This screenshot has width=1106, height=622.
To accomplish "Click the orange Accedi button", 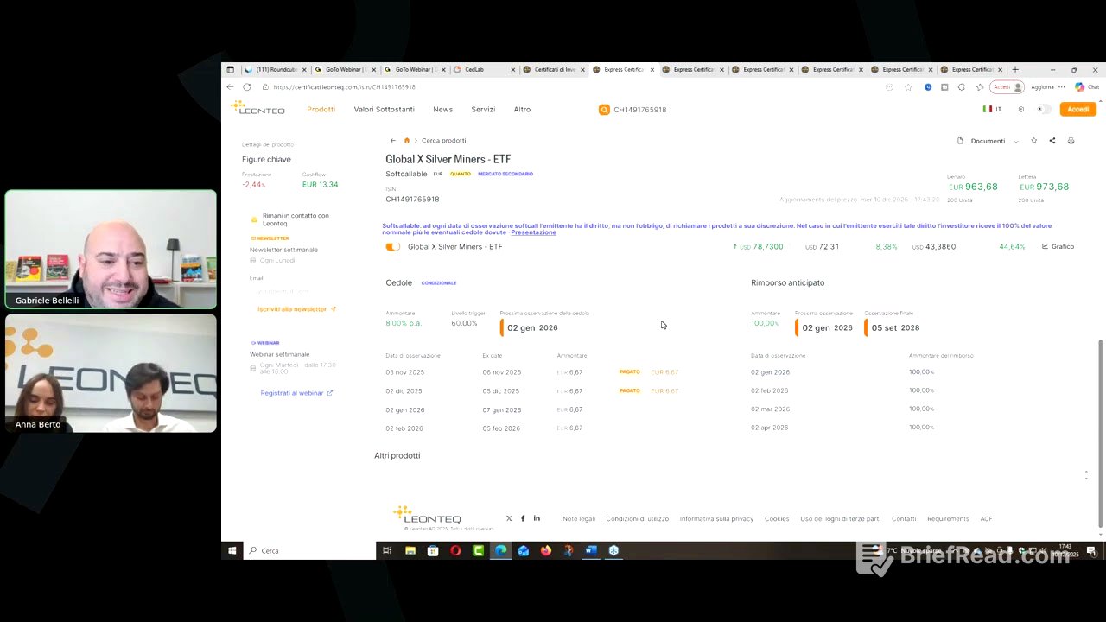I will (1077, 110).
